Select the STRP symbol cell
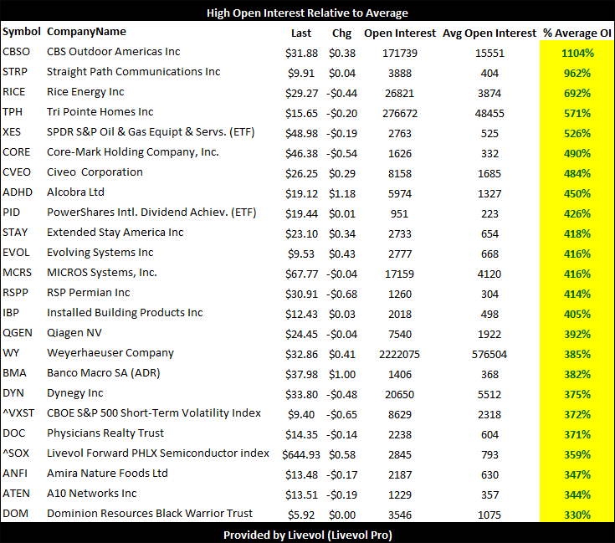 (15, 72)
